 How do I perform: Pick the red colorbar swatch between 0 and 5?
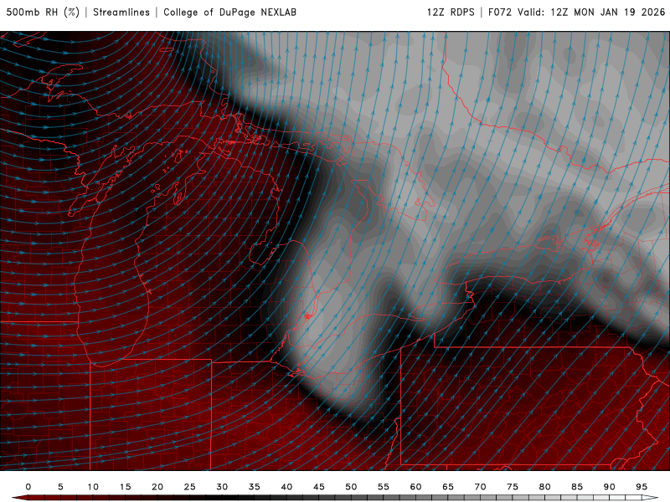(x=44, y=498)
